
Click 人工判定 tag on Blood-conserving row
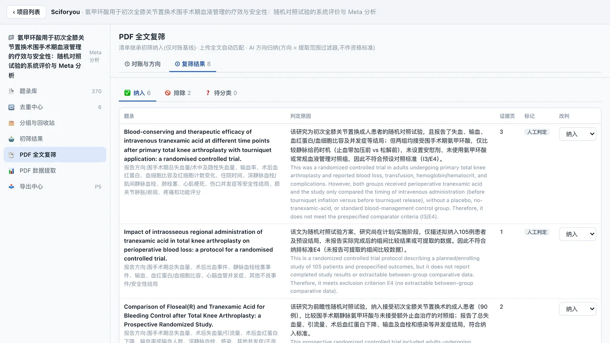(537, 132)
